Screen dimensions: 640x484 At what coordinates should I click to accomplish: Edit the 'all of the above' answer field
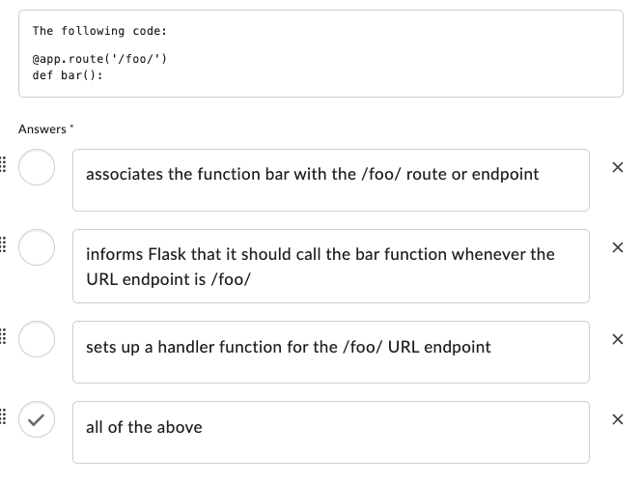coord(330,431)
